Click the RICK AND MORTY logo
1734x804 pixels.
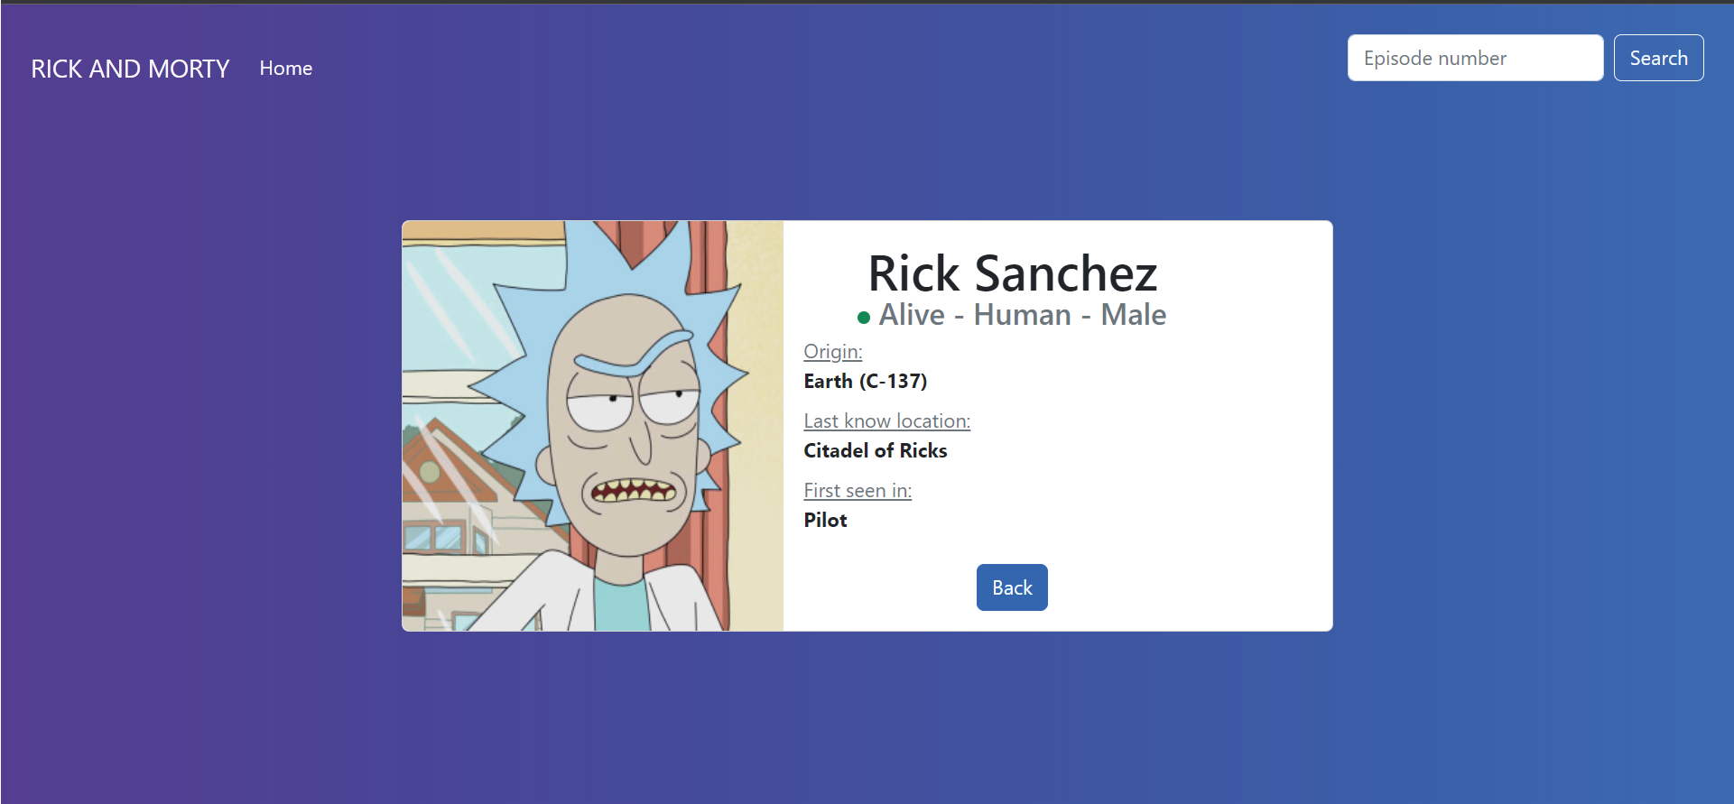130,69
